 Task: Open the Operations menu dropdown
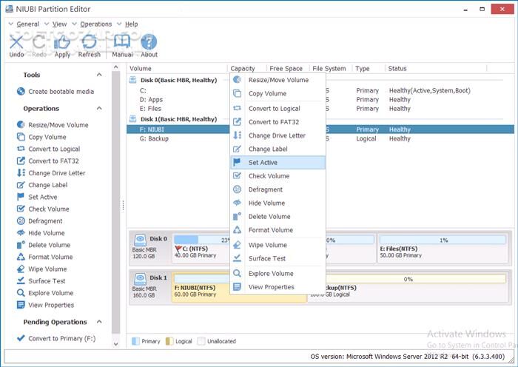(92, 24)
